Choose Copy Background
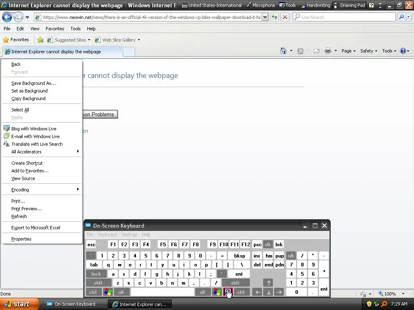The width and height of the screenshot is (414, 310). [x=42, y=98]
